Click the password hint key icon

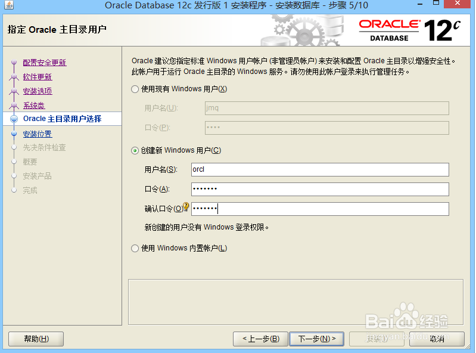(x=186, y=207)
